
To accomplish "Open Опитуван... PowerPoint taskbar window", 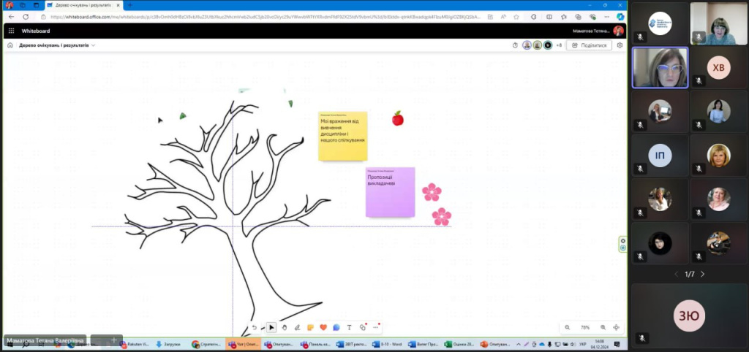I will tap(496, 344).
